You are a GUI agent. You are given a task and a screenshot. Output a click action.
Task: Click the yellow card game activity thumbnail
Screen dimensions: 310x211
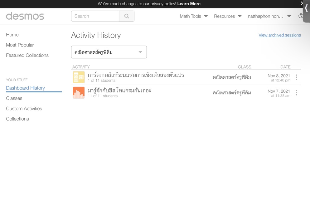[79, 77]
